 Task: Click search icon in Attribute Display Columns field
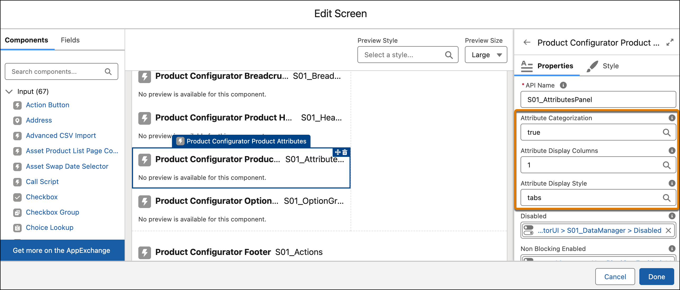tap(667, 165)
